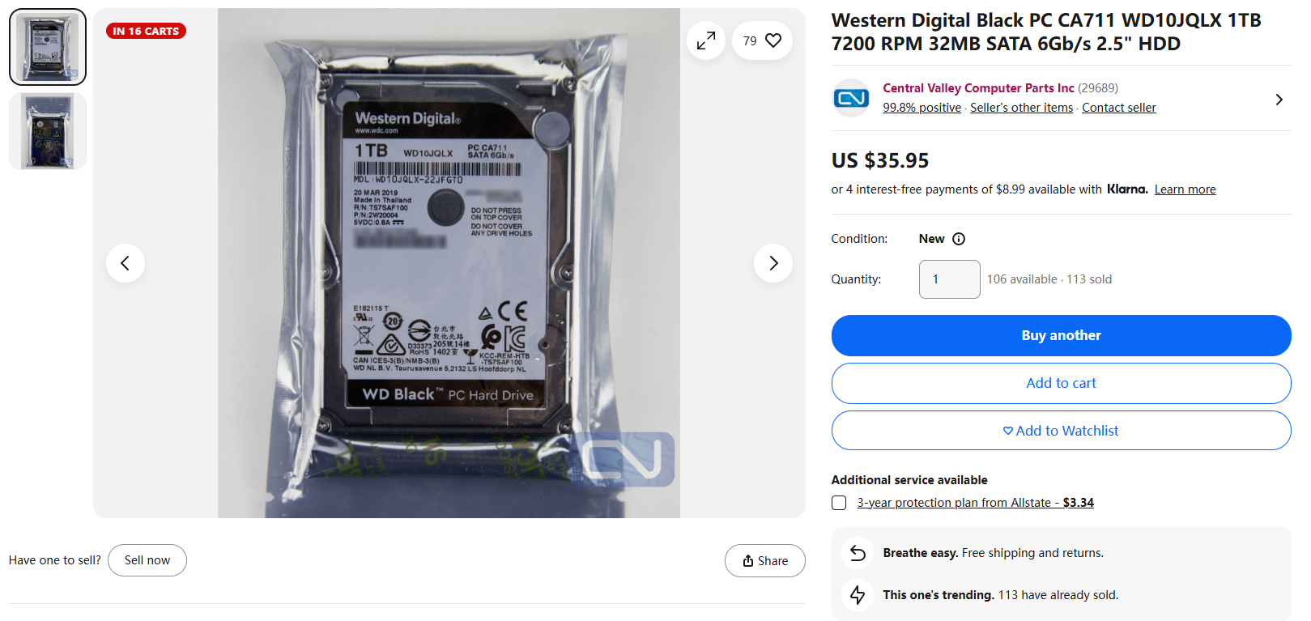Click the Sell now button
The image size is (1311, 621).
pos(147,560)
